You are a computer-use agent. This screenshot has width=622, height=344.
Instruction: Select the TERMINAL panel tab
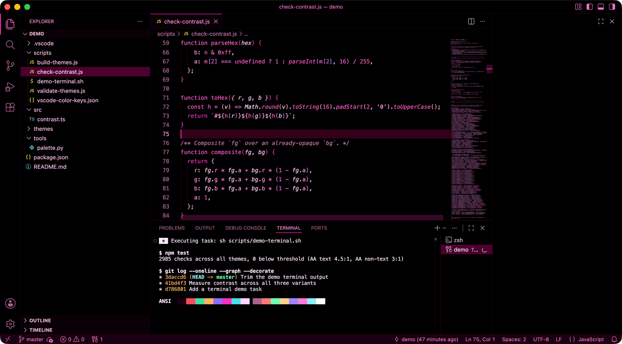[x=289, y=228]
